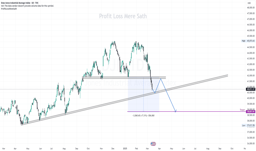This screenshot has width=256, height=151.
Task: Click the 44,500.00 price scale label
Action: [x=251, y=47]
